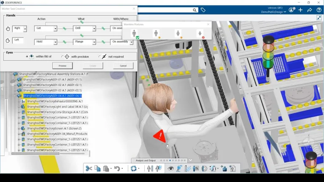This screenshot has height=182, width=324.
Task: Click the Copy icon in bottom toolbar
Action: click(x=97, y=169)
